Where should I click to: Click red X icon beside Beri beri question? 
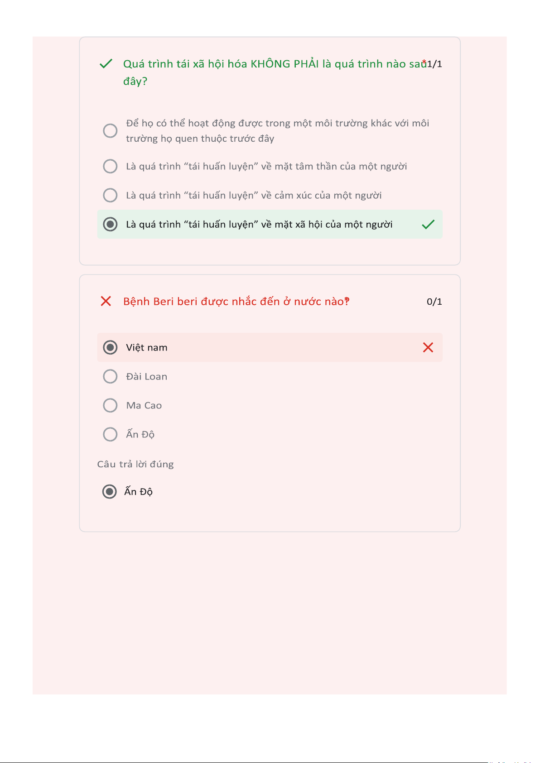click(106, 301)
